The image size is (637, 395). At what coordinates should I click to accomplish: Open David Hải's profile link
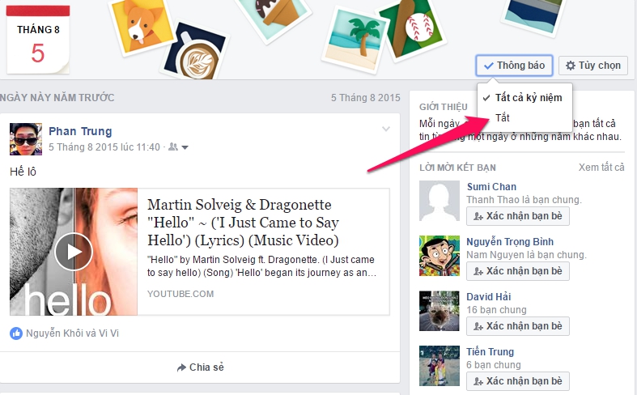[489, 297]
